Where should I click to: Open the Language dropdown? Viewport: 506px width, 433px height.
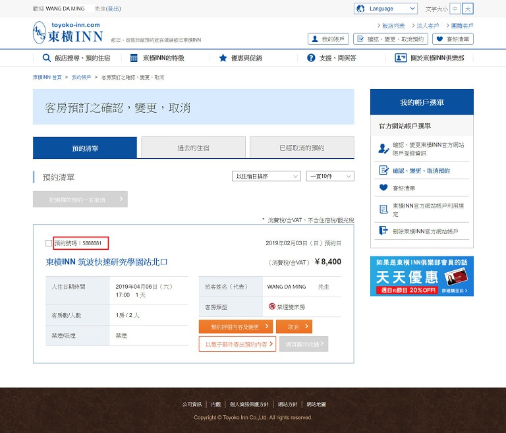click(x=385, y=9)
